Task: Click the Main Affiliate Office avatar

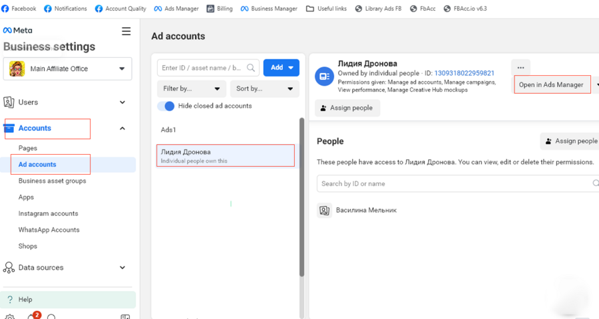Action: coord(17,68)
